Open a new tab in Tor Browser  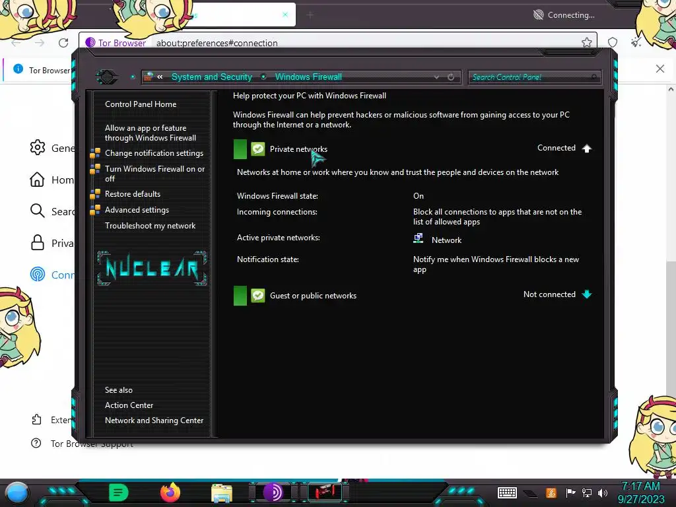click(310, 15)
